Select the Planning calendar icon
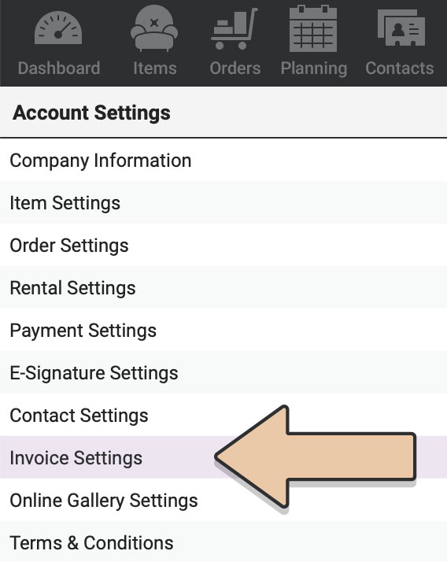Image resolution: width=447 pixels, height=562 pixels. [313, 28]
